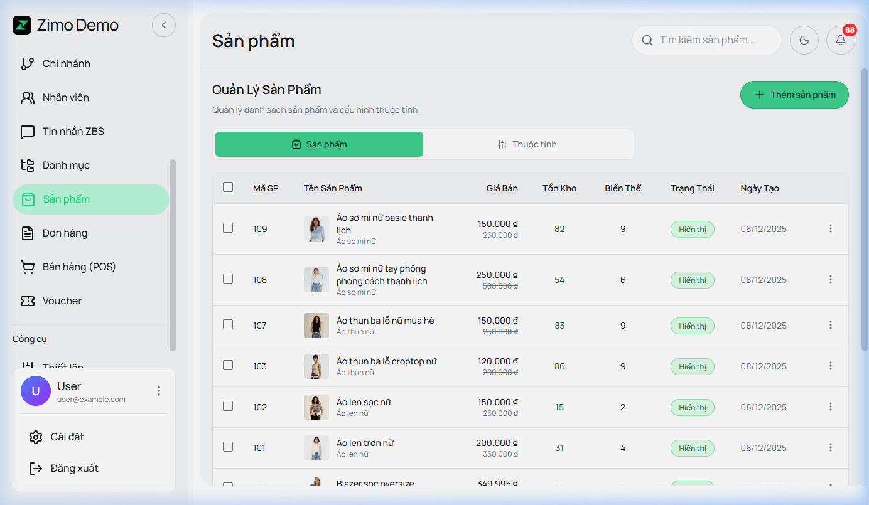The height and width of the screenshot is (505, 869).
Task: Open Chi nhánh branch icon in sidebar
Action: [28, 64]
